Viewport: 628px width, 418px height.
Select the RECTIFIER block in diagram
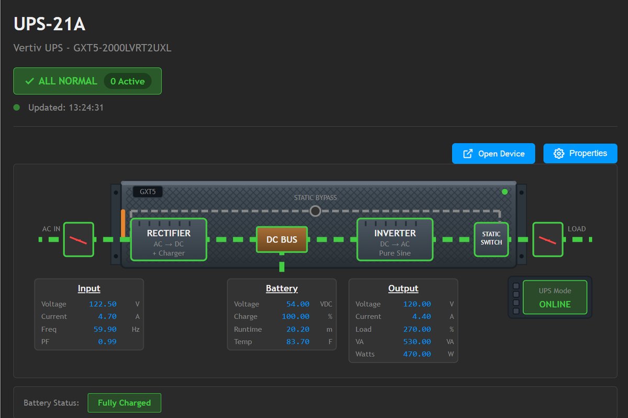[169, 239]
